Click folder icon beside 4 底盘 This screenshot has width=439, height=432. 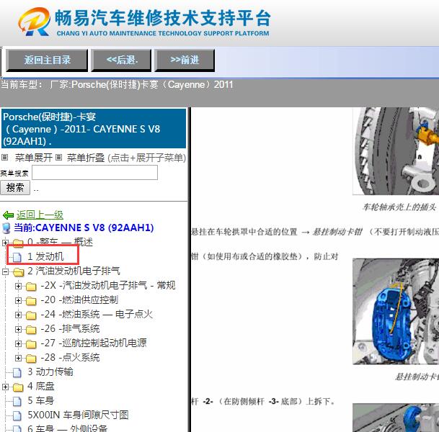[19, 387]
